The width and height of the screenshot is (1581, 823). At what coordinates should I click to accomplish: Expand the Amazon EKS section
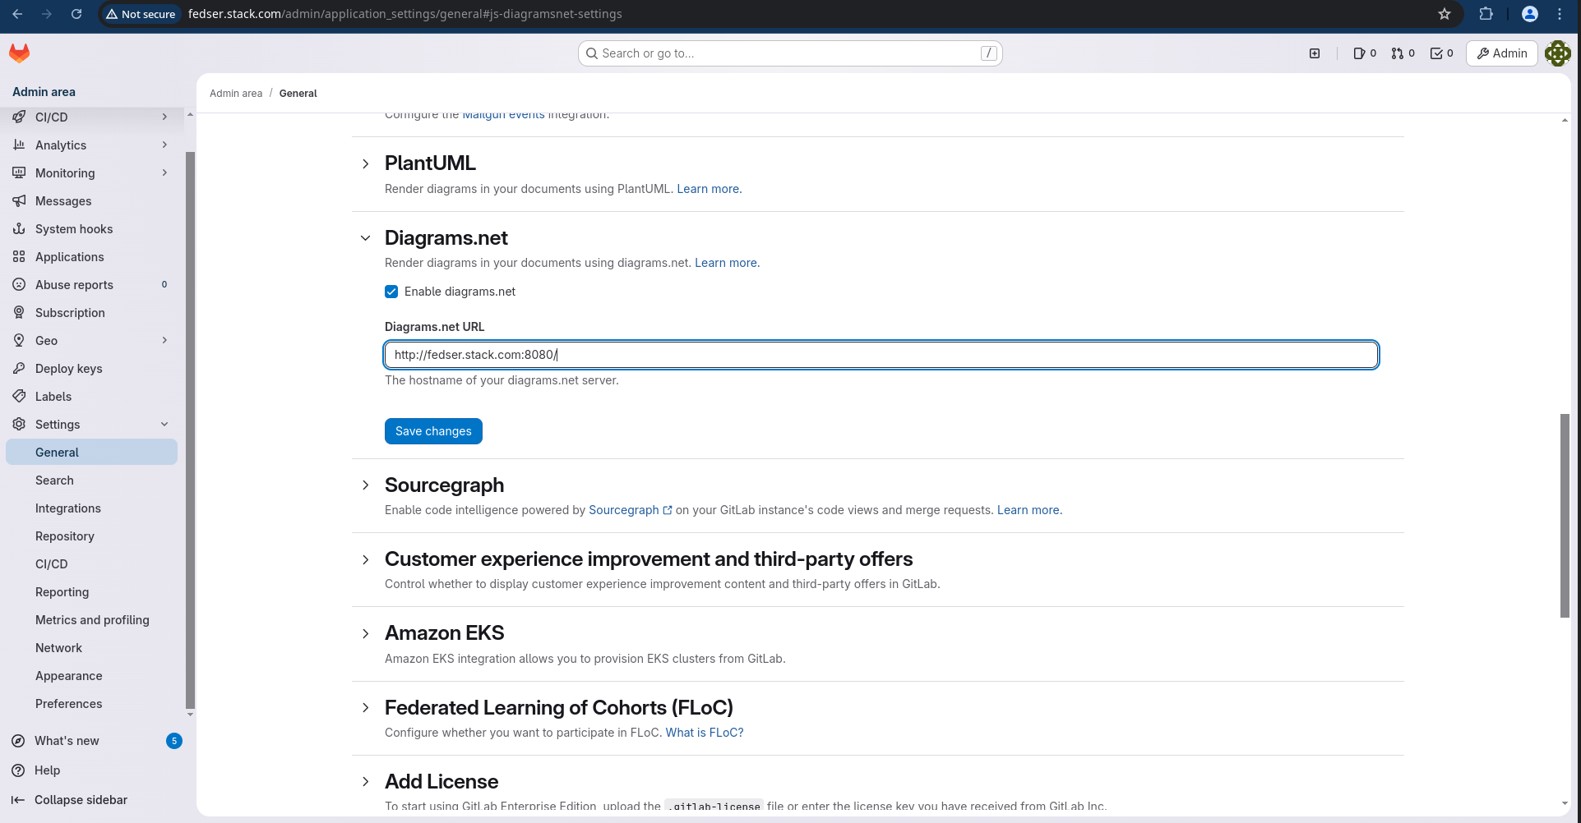[365, 633]
